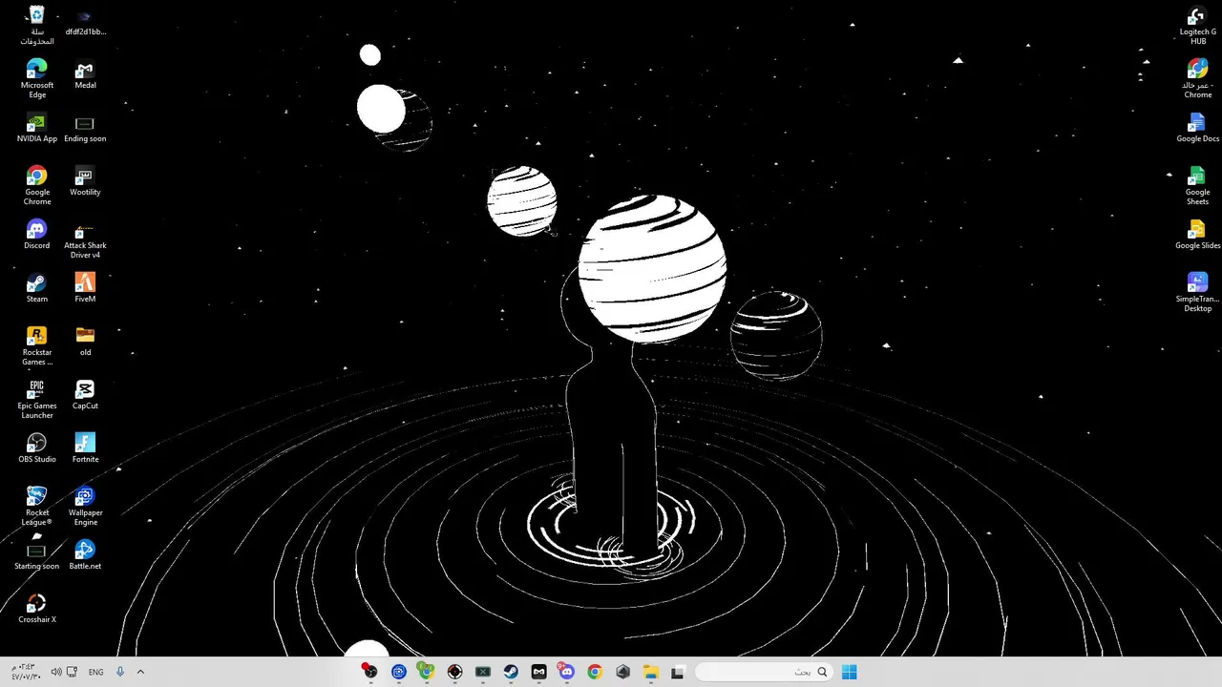
Task: Open Task View from the taskbar
Action: pyautogui.click(x=678, y=672)
